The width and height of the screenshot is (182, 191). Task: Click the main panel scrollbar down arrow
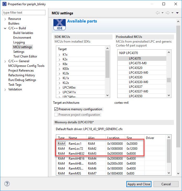178,173
